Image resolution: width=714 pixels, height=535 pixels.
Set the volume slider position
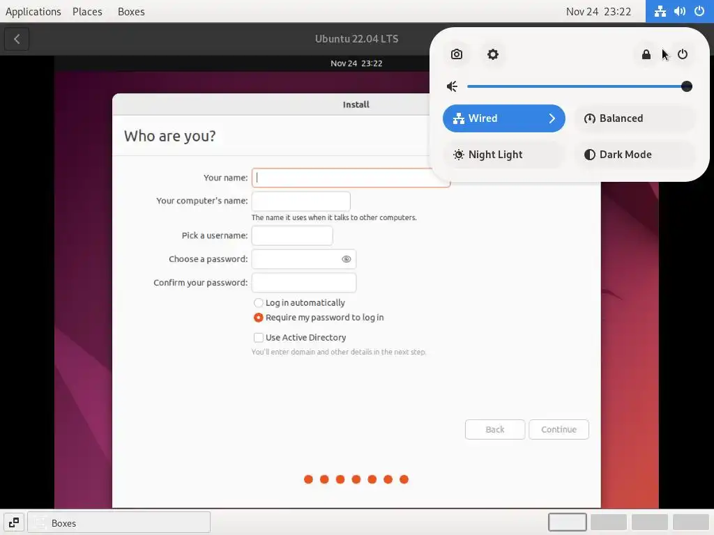point(578,86)
